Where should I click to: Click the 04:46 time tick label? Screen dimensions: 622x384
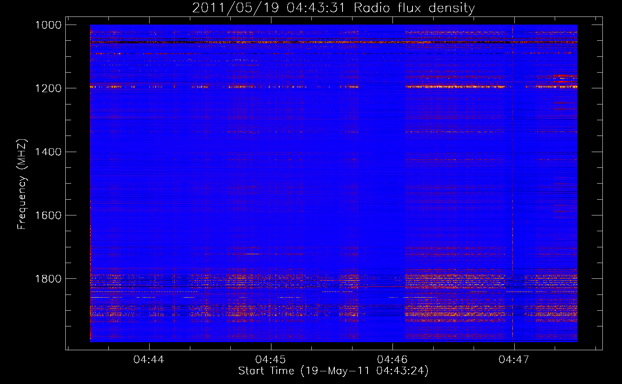[x=392, y=360]
